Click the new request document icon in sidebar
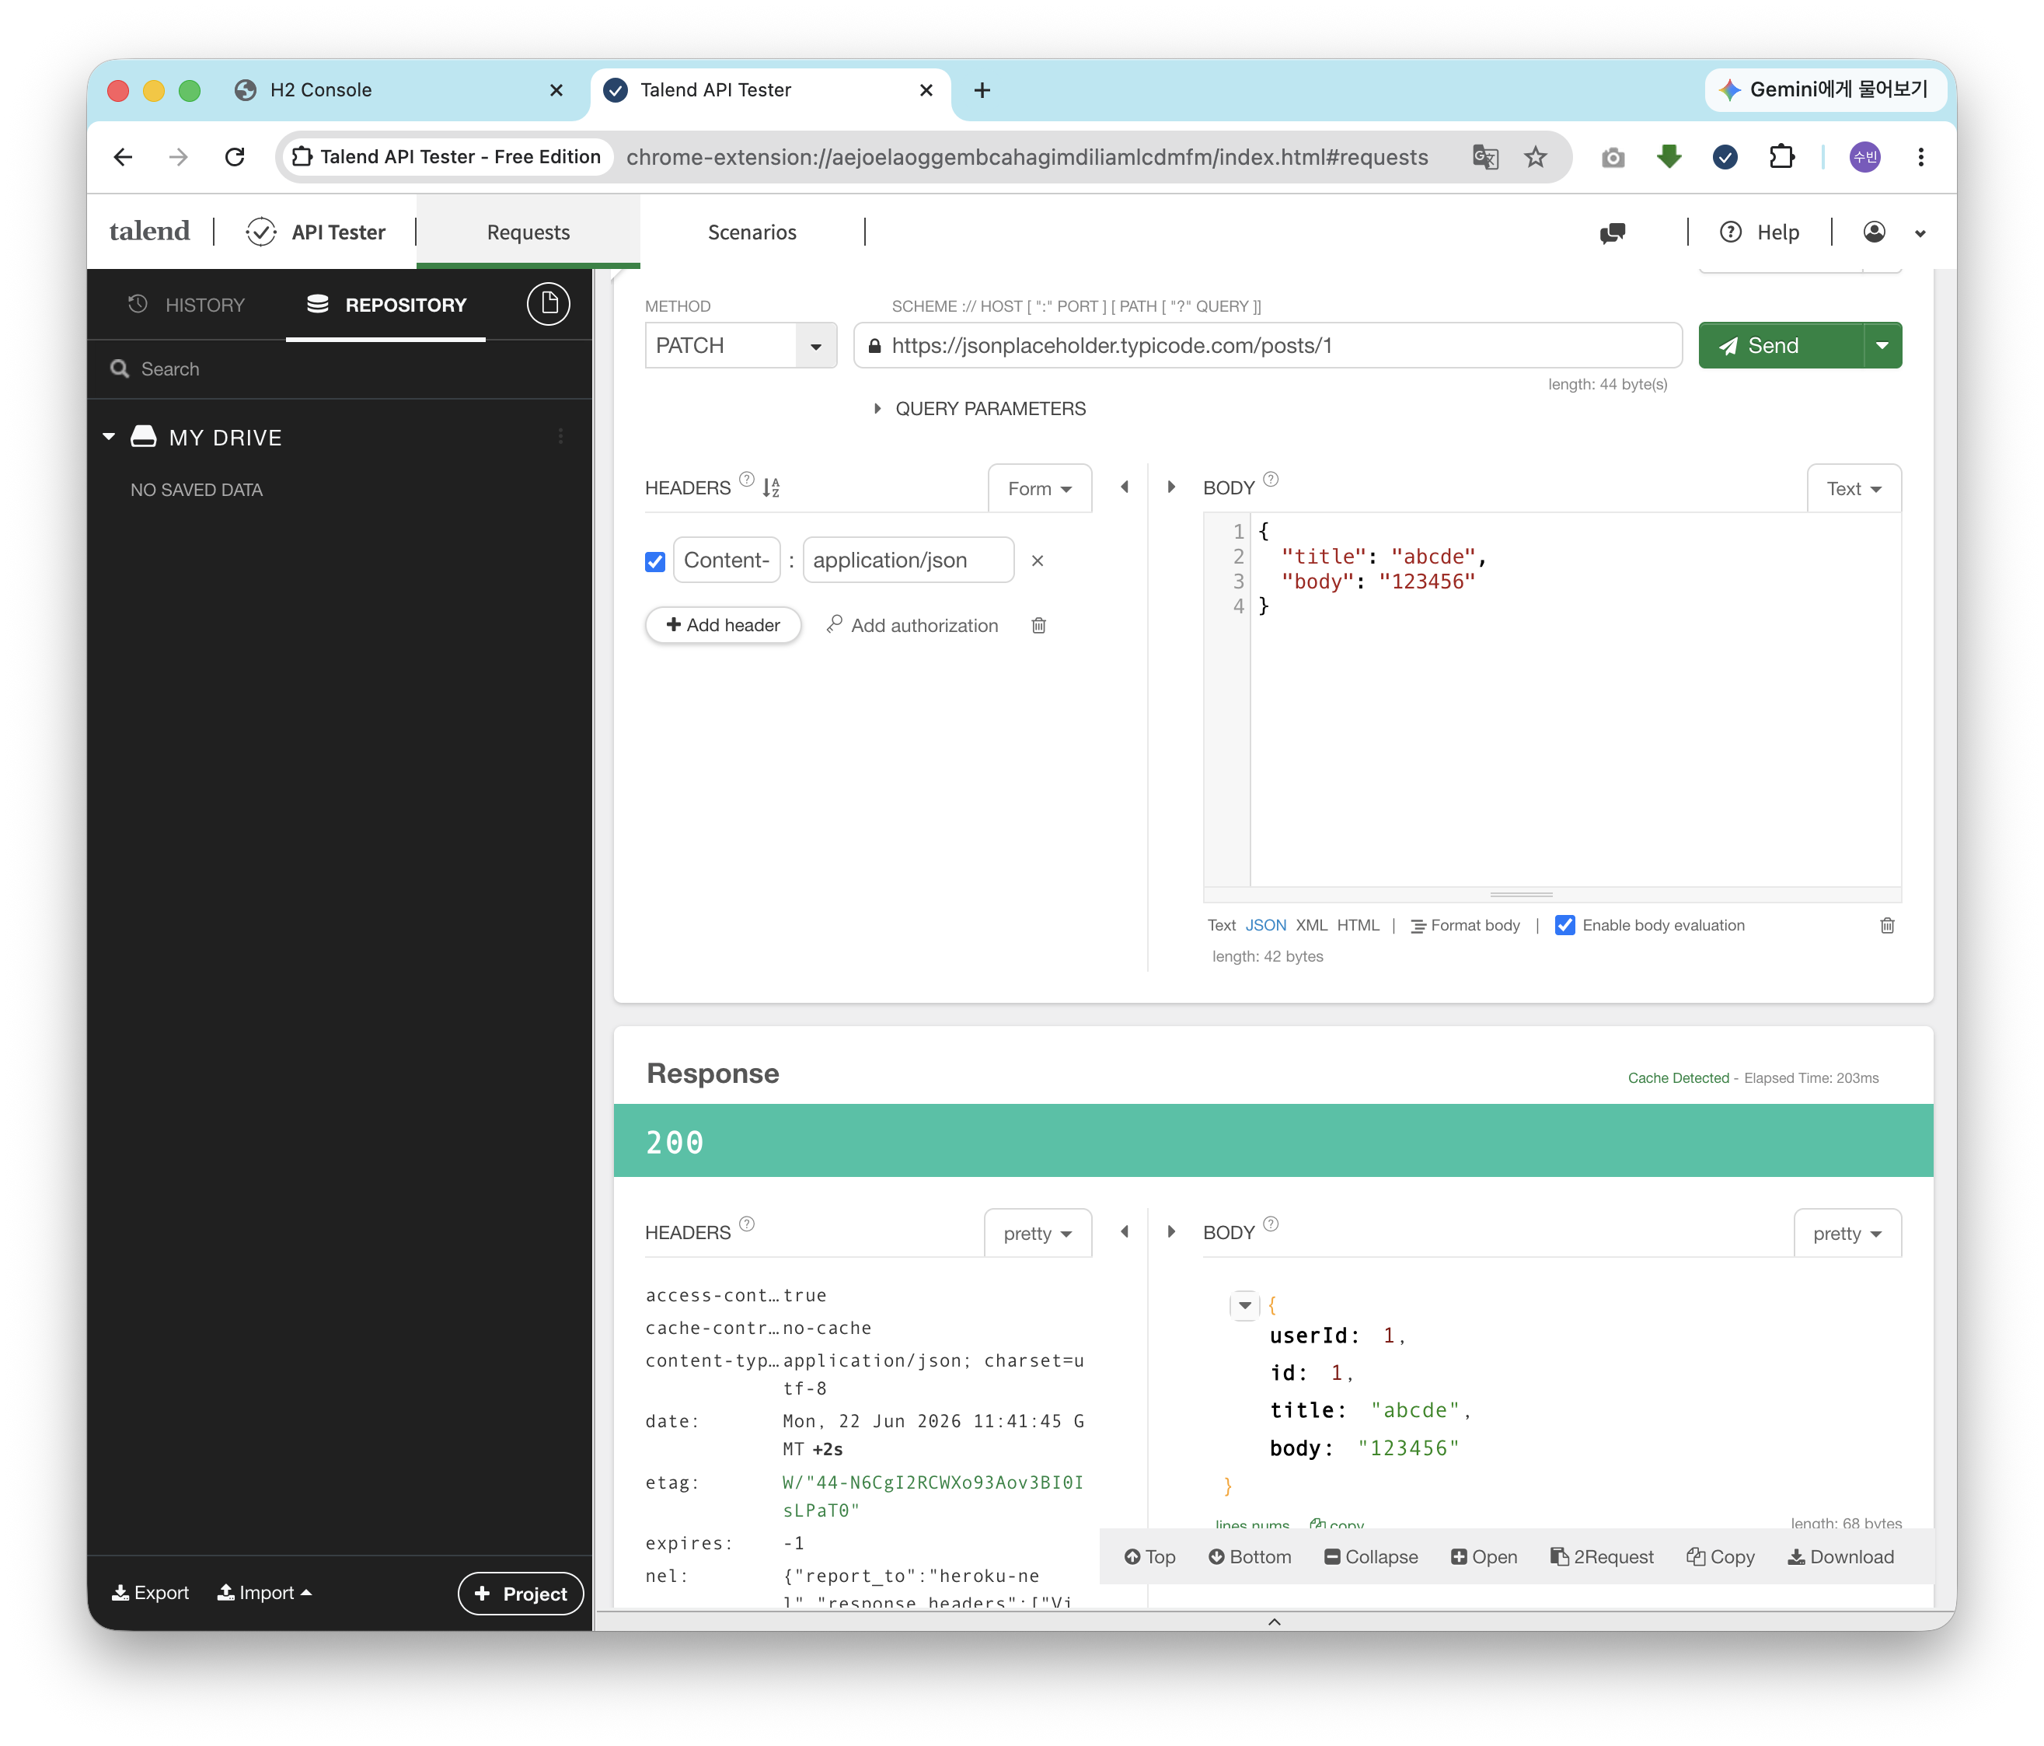Image resolution: width=2044 pixels, height=1746 pixels. coord(549,304)
